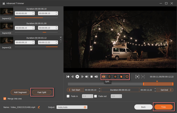
Task: Increase Segment[2] start time 00:00:08.10
Action: click(x=33, y=27)
